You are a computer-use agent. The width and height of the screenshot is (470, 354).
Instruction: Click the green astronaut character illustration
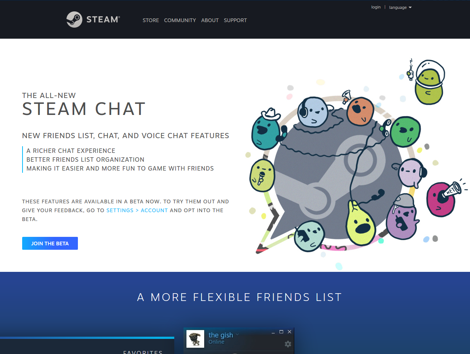point(429,83)
